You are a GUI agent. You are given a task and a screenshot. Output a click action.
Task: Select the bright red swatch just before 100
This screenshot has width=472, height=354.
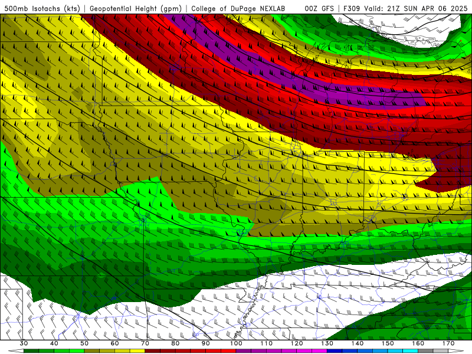(x=228, y=351)
